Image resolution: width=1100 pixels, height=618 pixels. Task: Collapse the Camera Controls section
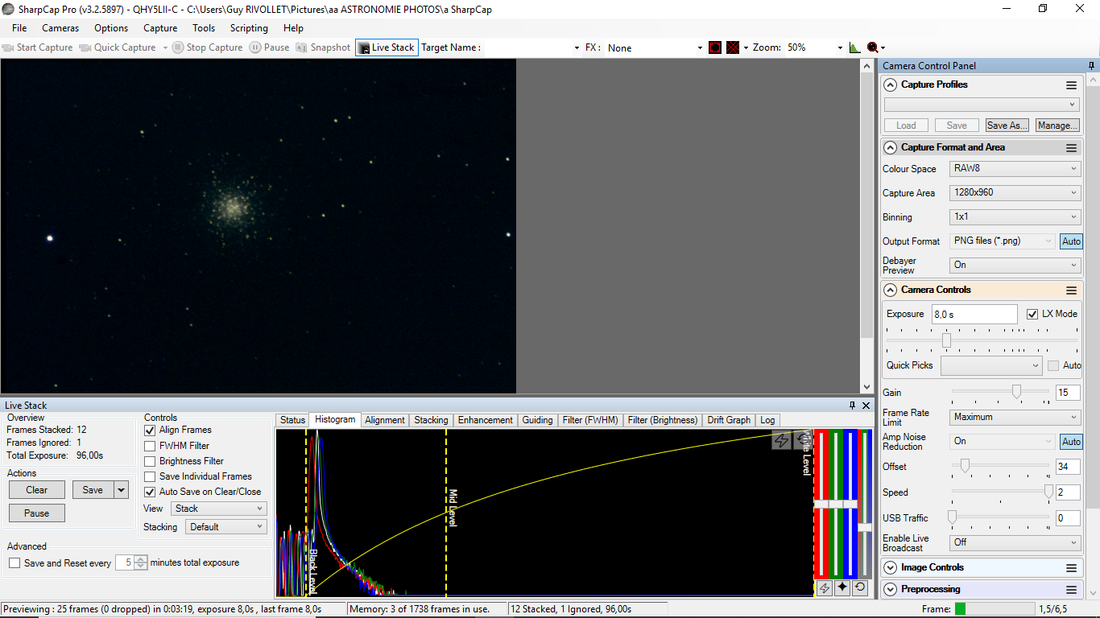pos(890,290)
